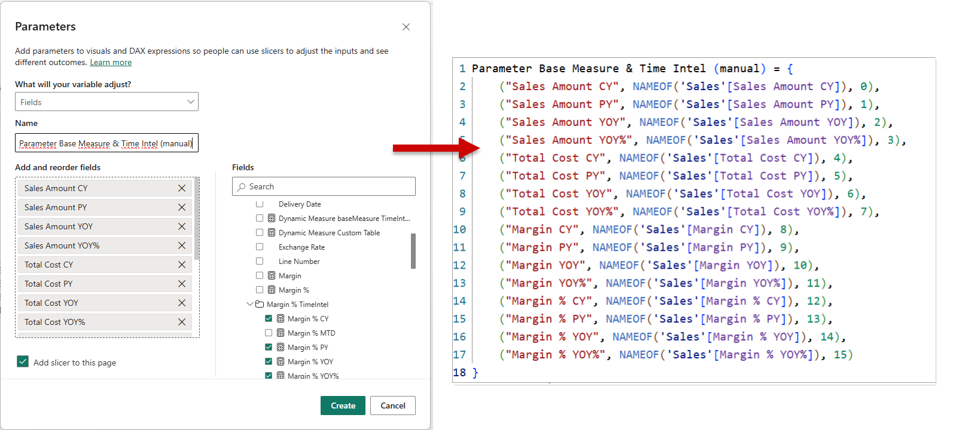This screenshot has width=957, height=430.
Task: Click measure icon next to Margin % YOY
Action: (x=281, y=362)
